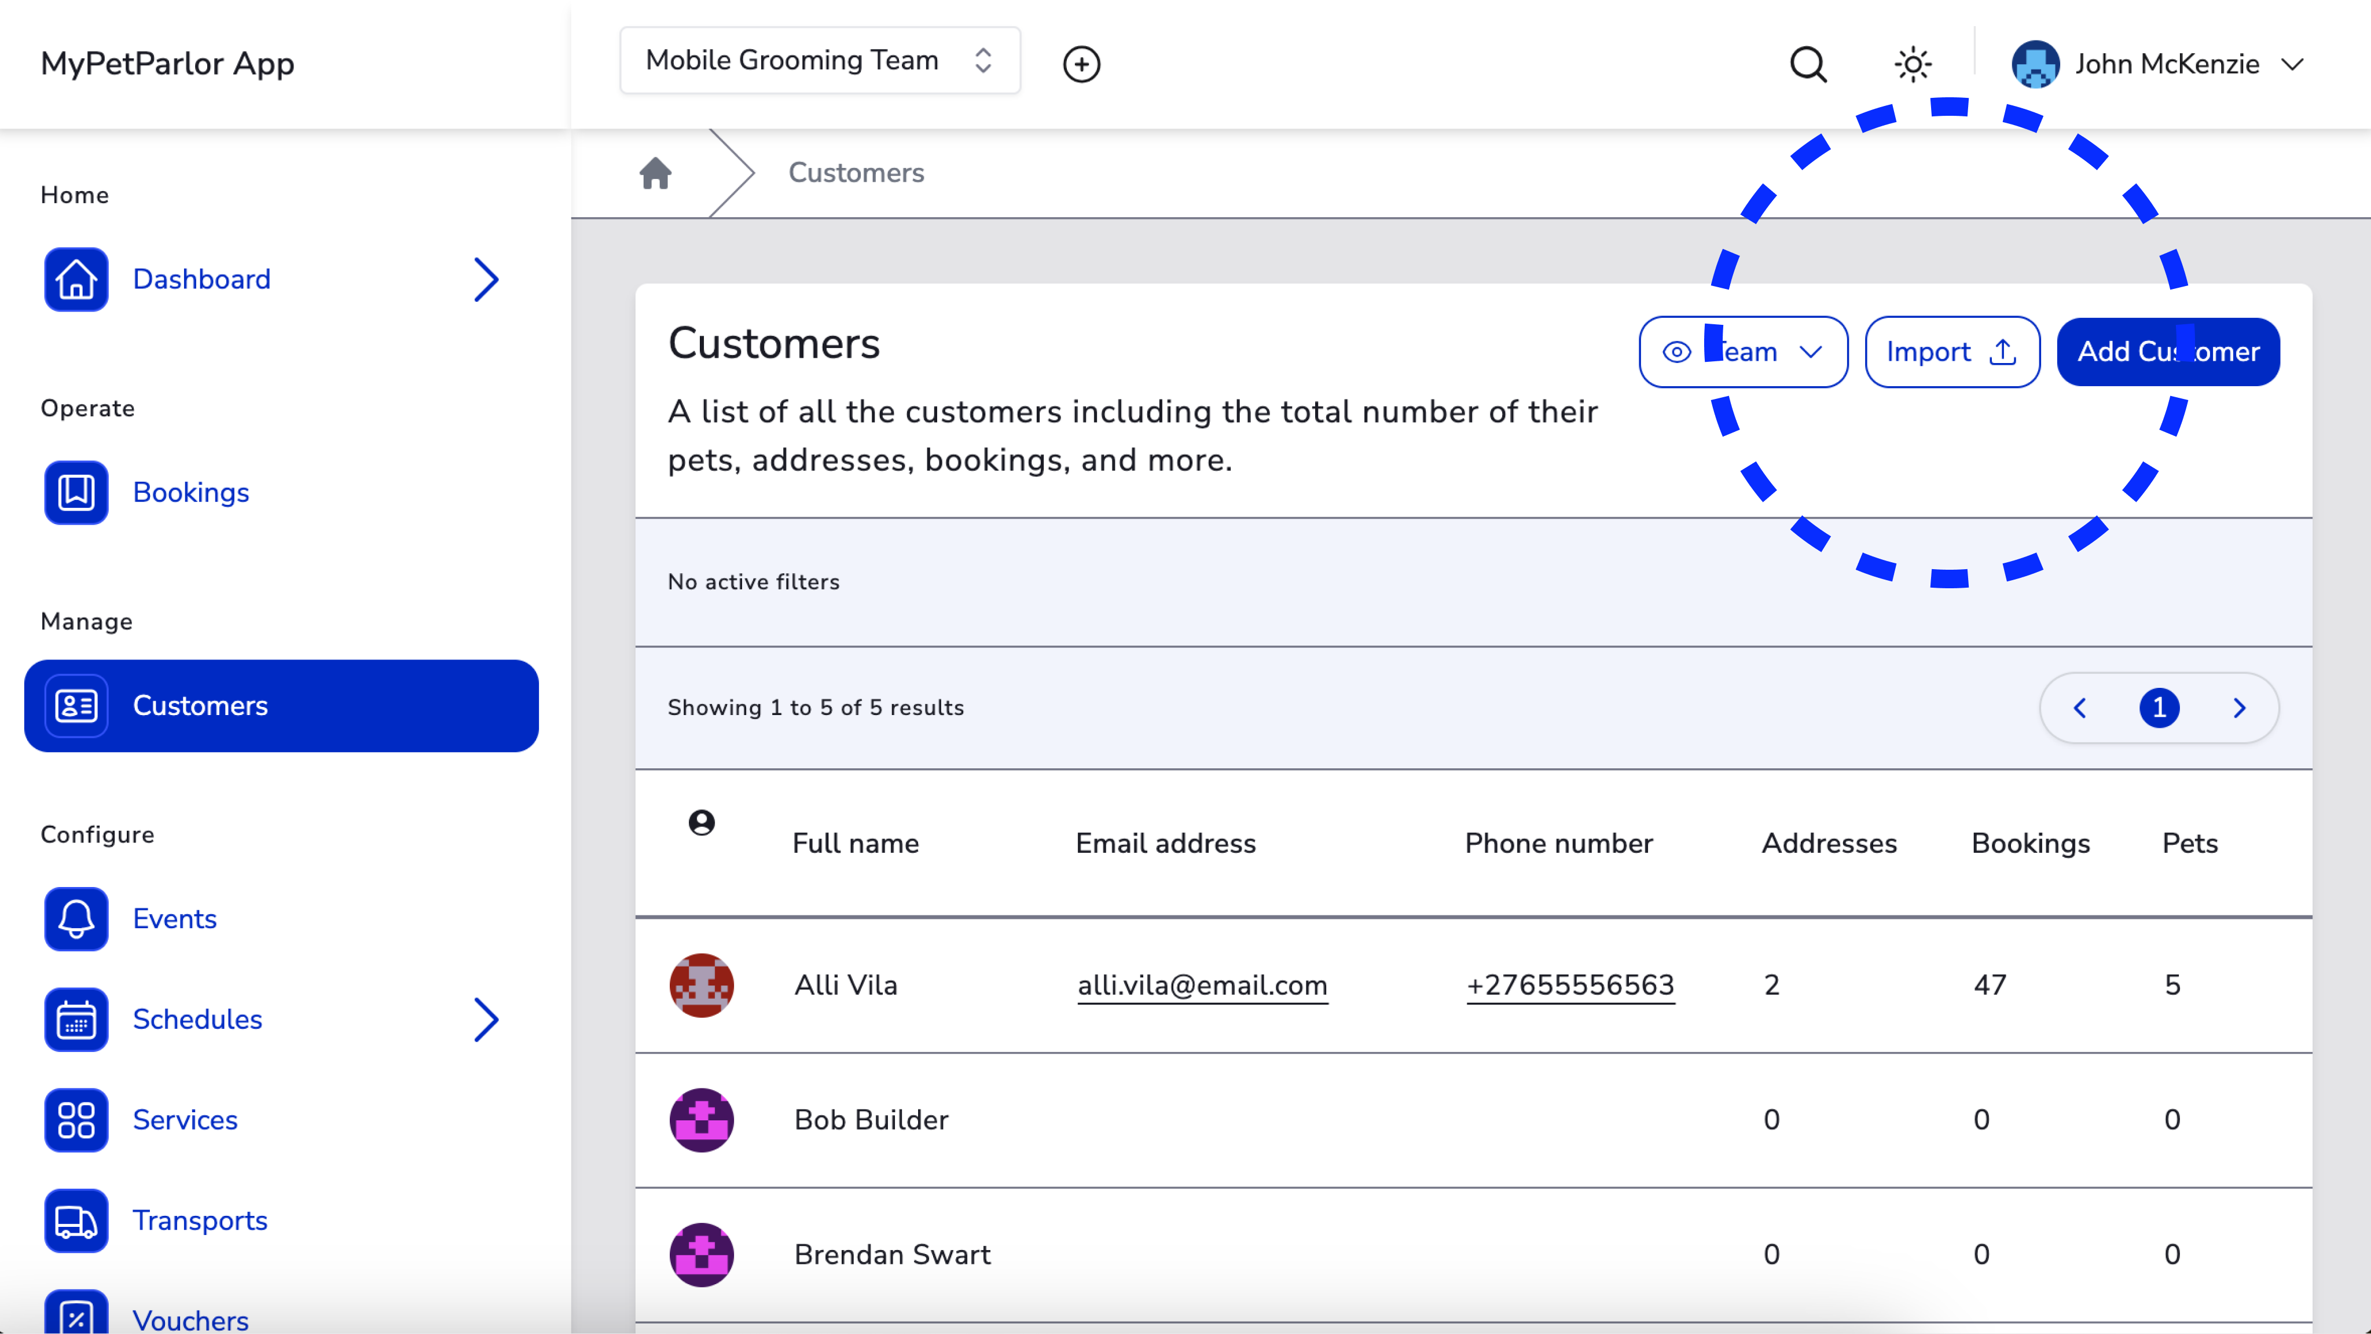This screenshot has width=2371, height=1334.
Task: Click the search magnifier icon
Action: (x=1808, y=64)
